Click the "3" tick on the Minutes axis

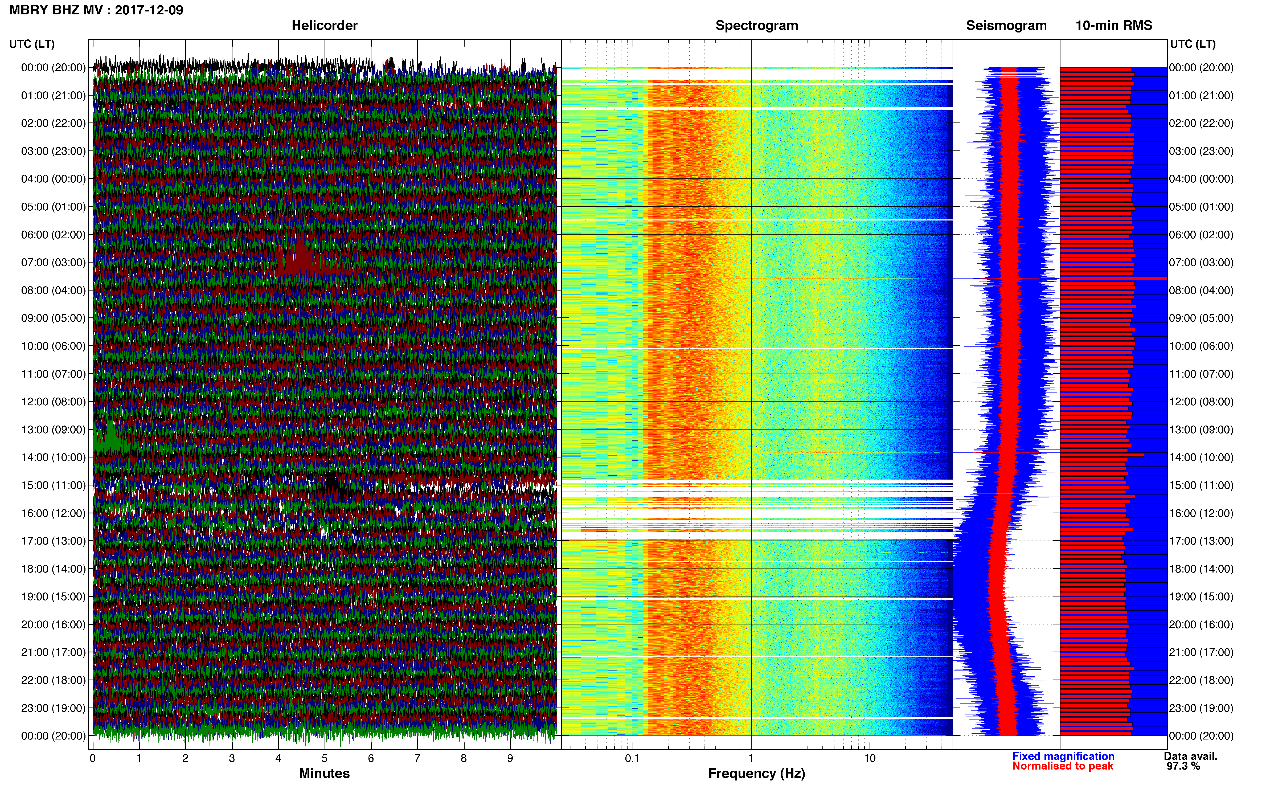click(x=232, y=759)
